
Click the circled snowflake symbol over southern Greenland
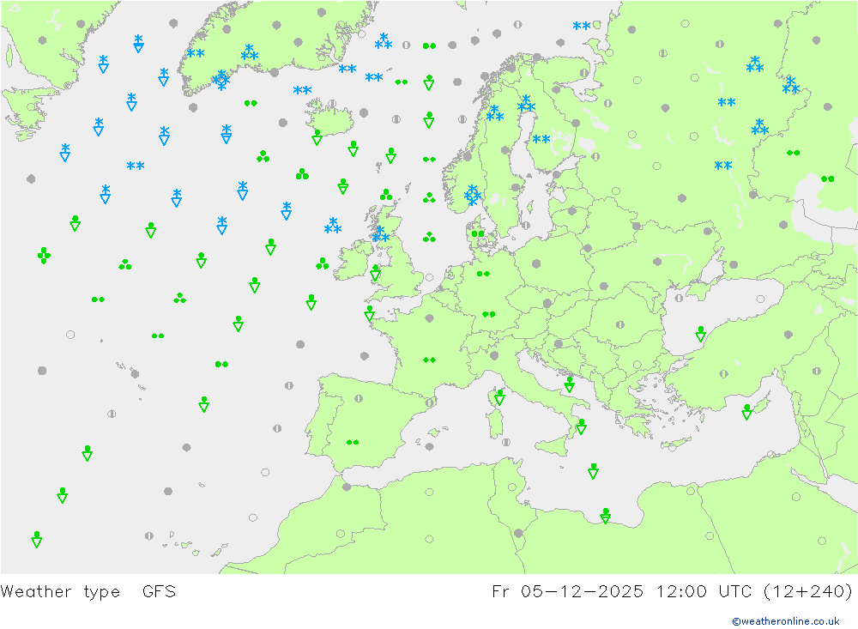coord(221,80)
